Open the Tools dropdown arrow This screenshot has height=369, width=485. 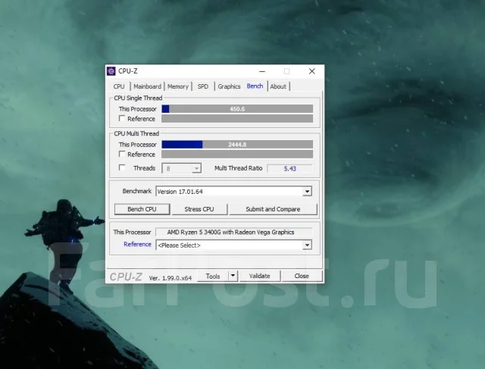click(x=233, y=276)
